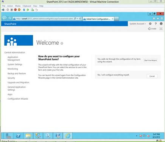Click the focus on content icon
This screenshot has height=142, width=165.
coord(161,29)
